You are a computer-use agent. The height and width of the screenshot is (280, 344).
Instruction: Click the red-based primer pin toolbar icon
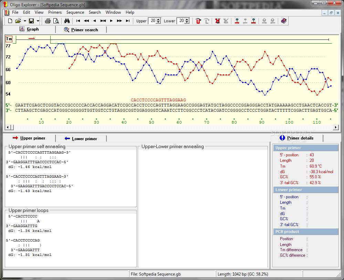click(237, 21)
